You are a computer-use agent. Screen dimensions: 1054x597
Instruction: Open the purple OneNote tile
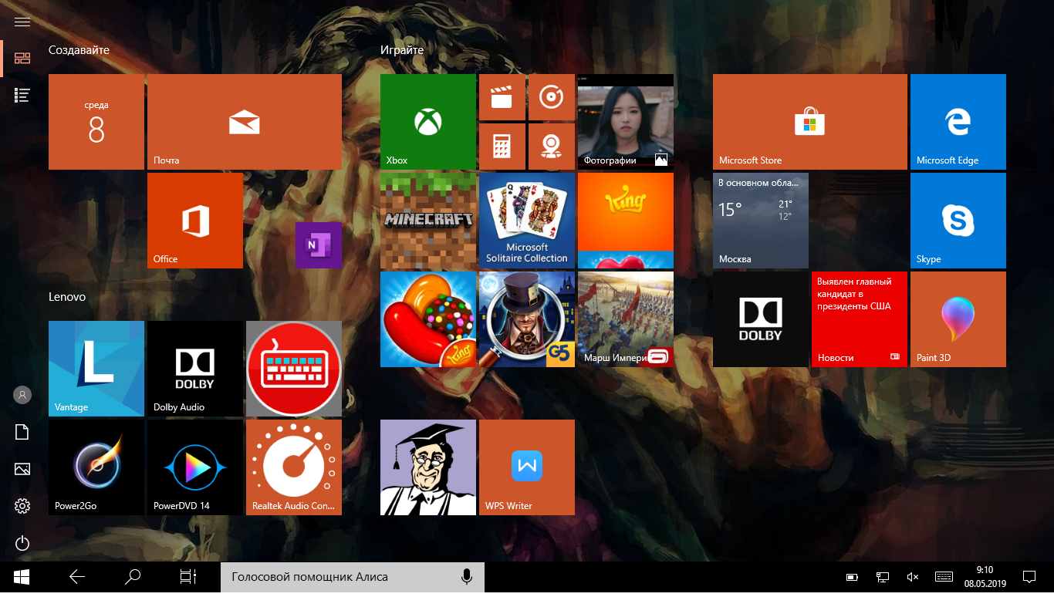click(319, 245)
